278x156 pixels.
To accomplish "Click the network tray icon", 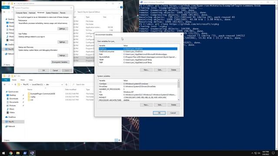I will click(x=256, y=153).
